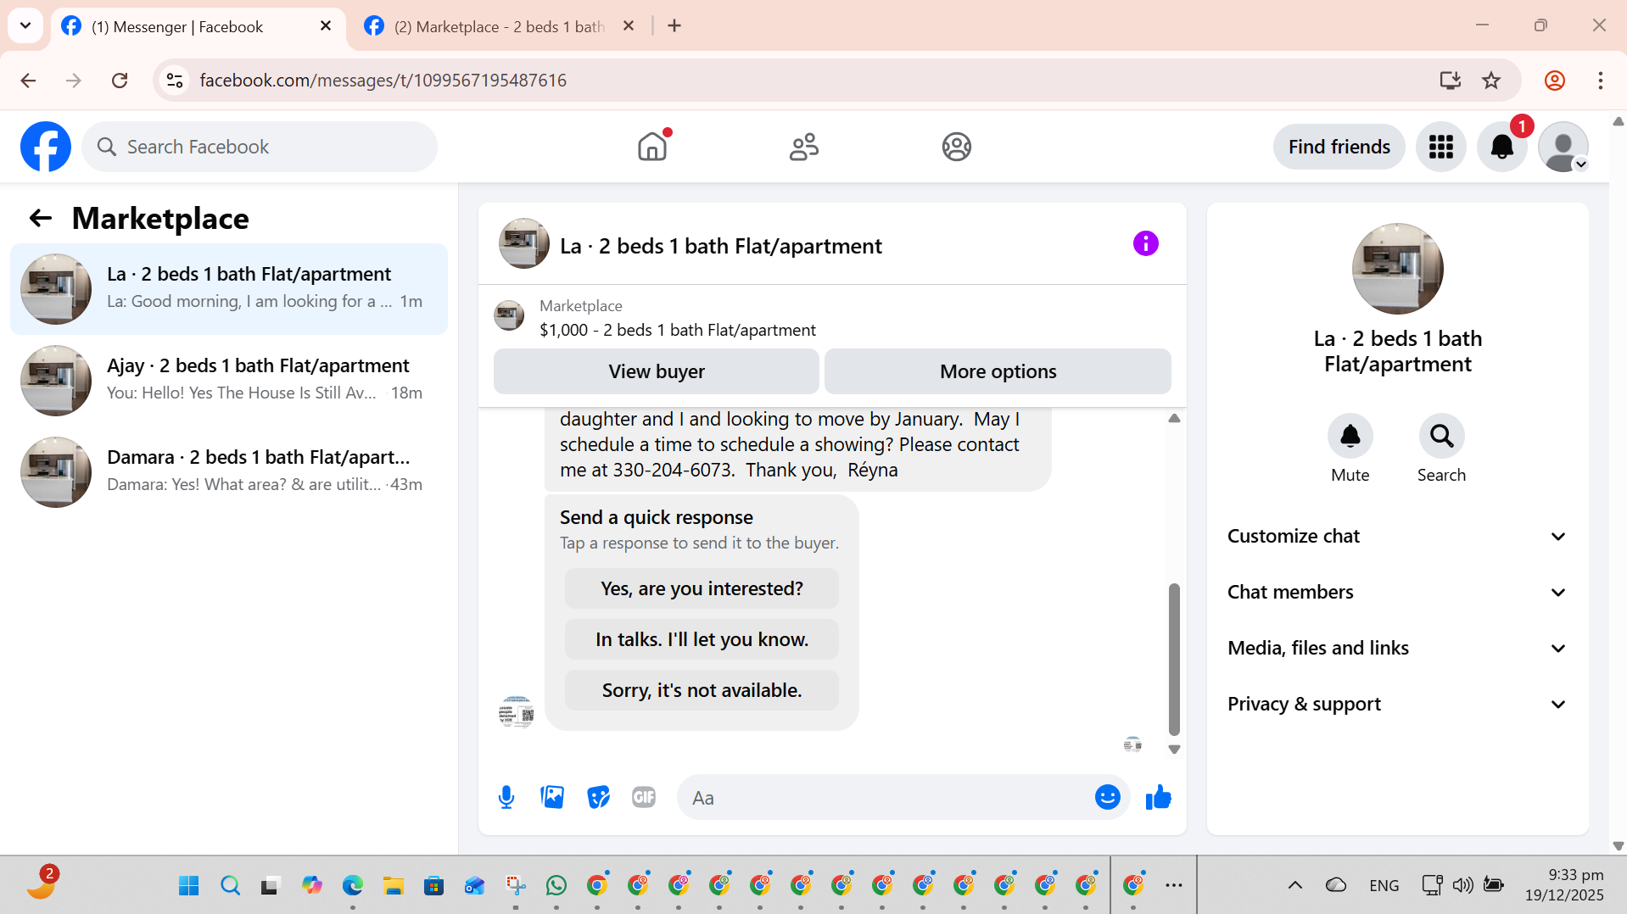
Task: Open the notifications bell
Action: (x=1501, y=147)
